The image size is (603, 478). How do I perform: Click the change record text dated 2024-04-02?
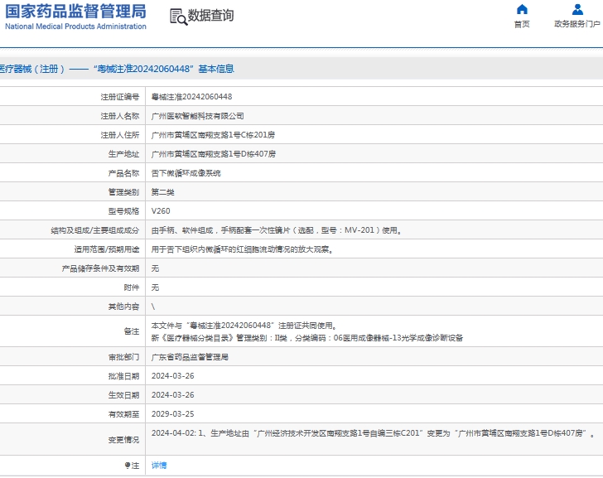coord(373,433)
